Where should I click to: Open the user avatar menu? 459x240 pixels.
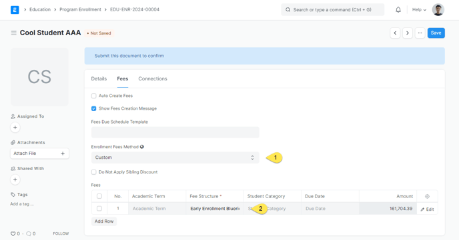click(438, 9)
